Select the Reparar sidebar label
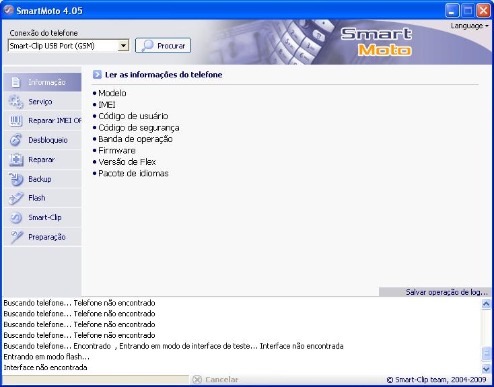The width and height of the screenshot is (494, 387). 41,160
